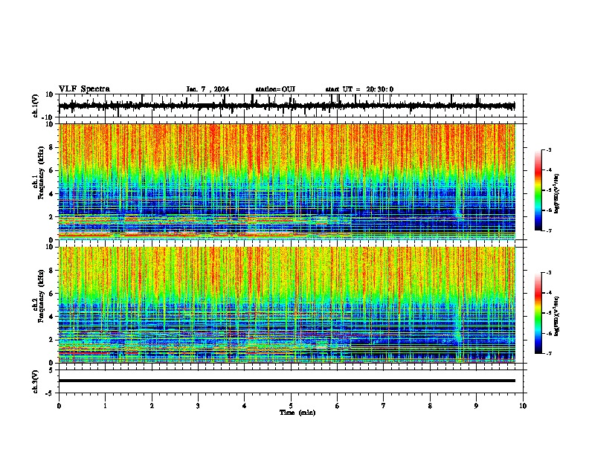
Task: Select the date text "Jan. 7 , 2024"
Action: (207, 89)
